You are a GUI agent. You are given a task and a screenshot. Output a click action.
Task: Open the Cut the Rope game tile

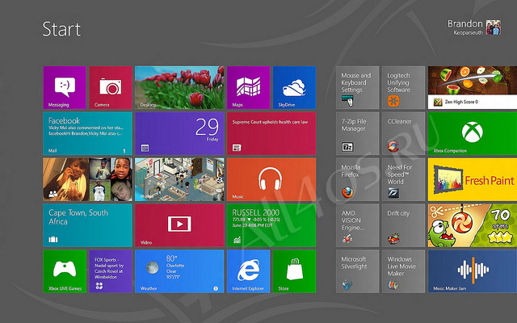pyautogui.click(x=473, y=225)
